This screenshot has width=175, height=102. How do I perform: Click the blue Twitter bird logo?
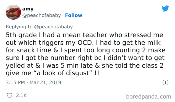(x=165, y=8)
